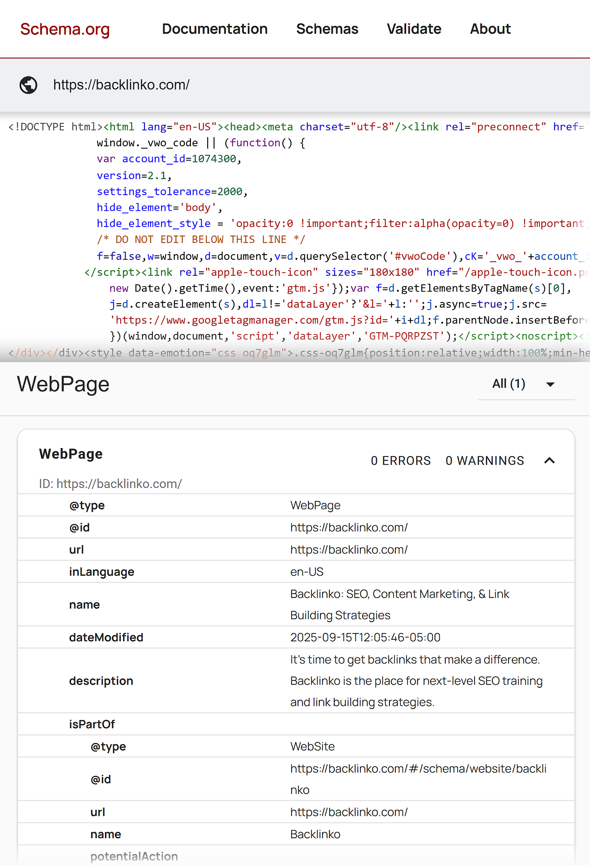Image resolution: width=590 pixels, height=865 pixels.
Task: Open the Documentation menu item
Action: 215,29
